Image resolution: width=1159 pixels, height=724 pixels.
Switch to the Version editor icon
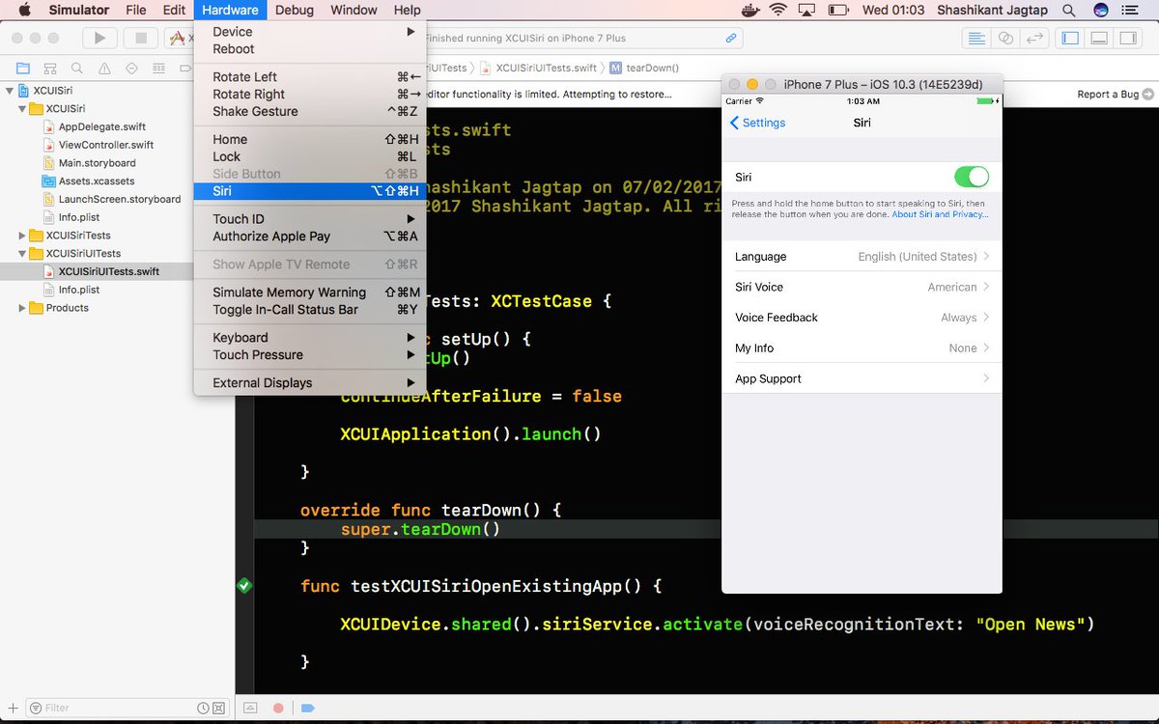click(1034, 39)
